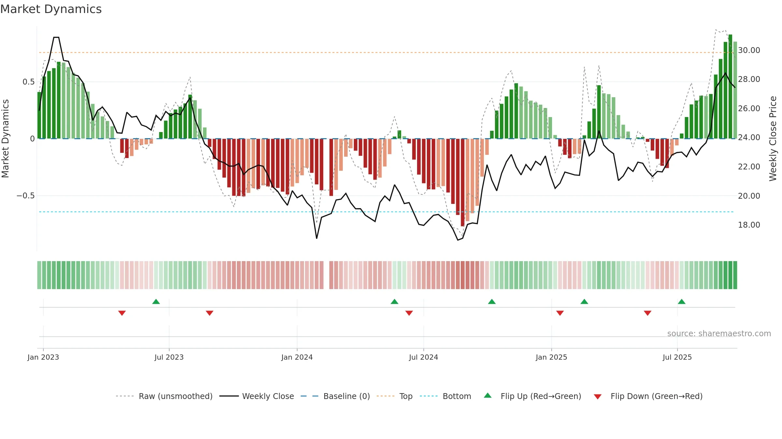Click the 22.00 price axis label

tap(749, 166)
